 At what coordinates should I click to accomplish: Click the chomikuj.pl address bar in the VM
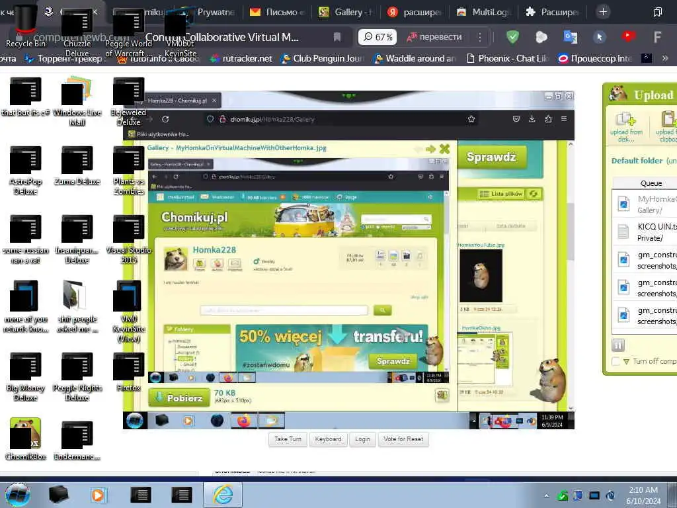(341, 119)
